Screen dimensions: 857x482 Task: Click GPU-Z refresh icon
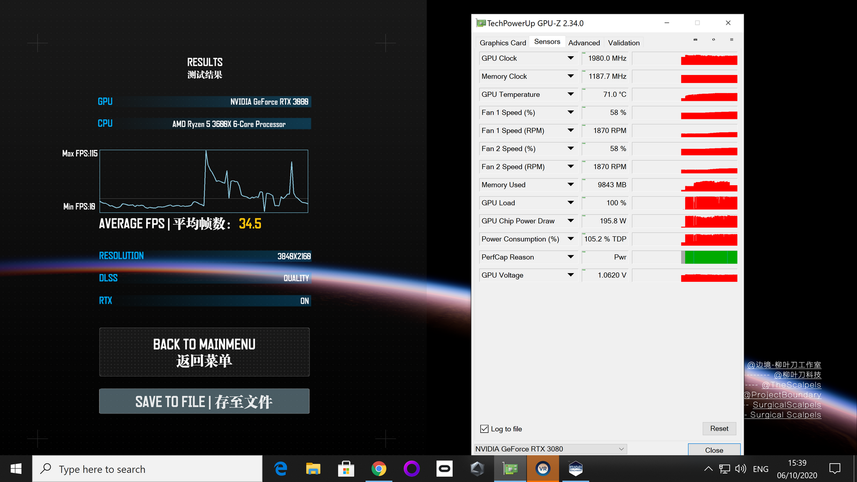coord(713,40)
